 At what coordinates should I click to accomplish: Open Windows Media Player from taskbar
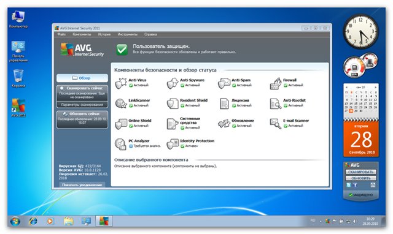click(50, 221)
